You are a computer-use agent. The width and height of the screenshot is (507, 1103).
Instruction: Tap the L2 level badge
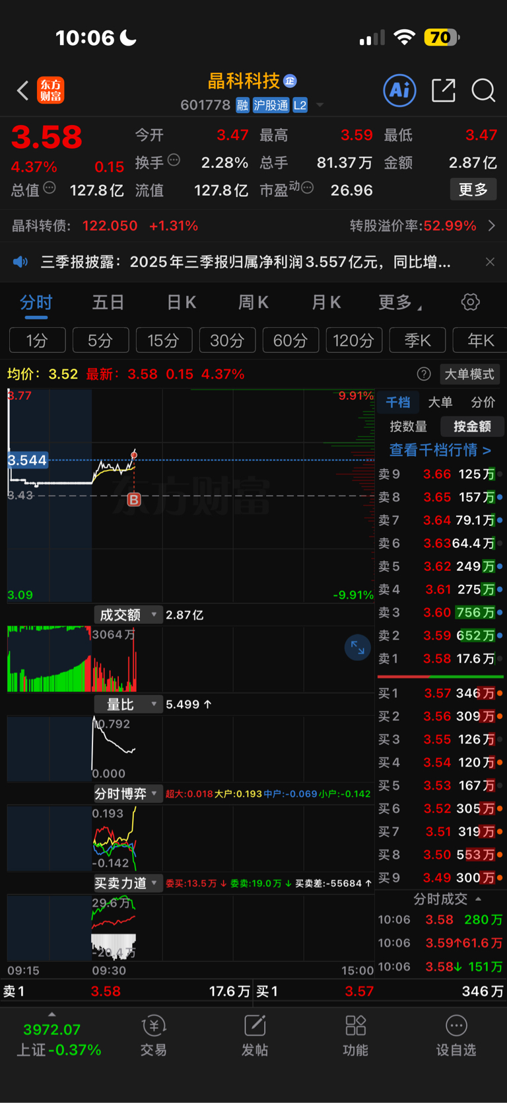[300, 105]
